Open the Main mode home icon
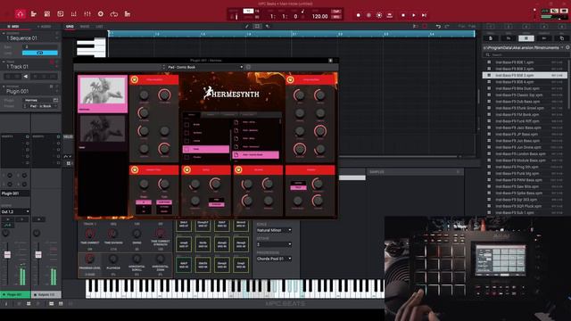The image size is (571, 321). click(20, 14)
